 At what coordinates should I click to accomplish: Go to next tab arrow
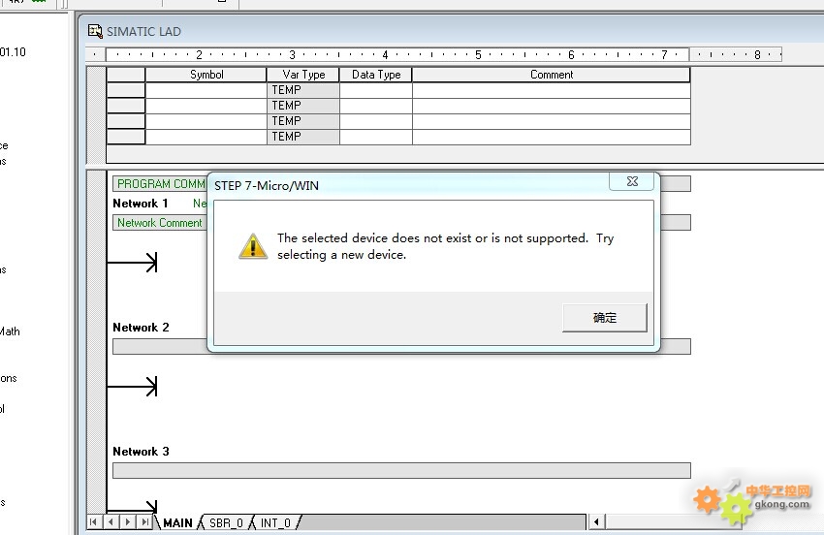pos(128,521)
